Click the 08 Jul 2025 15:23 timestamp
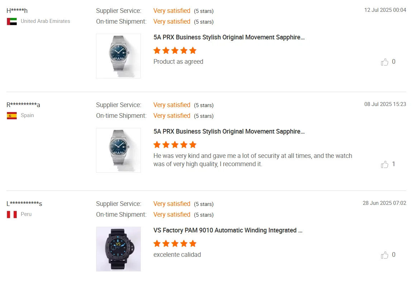Viewport: 418px width, 284px height. click(x=385, y=104)
